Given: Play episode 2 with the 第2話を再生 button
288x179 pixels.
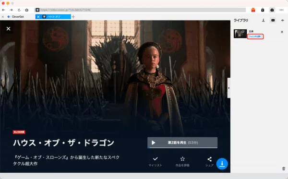Looking at the screenshot, I should click(182, 143).
